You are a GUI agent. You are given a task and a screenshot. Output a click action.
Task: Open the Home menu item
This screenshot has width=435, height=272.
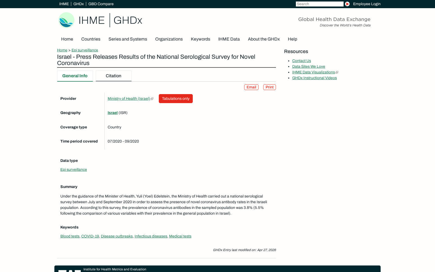point(67,39)
